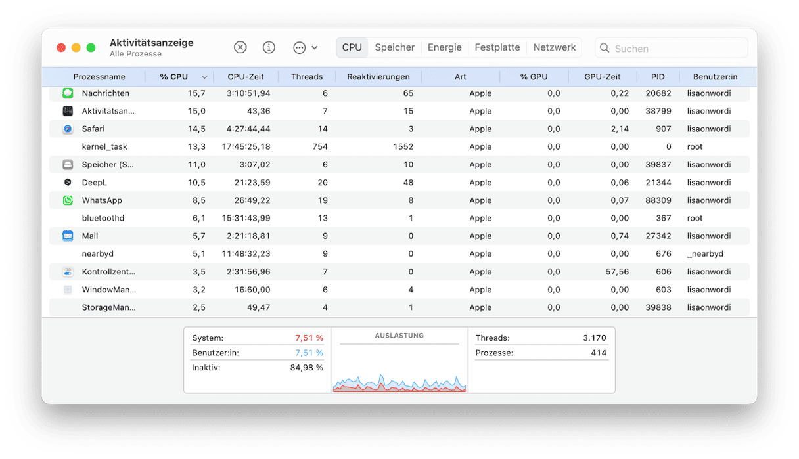Image resolution: width=799 pixels, height=459 pixels.
Task: Select the Safari process name
Action: (x=93, y=129)
